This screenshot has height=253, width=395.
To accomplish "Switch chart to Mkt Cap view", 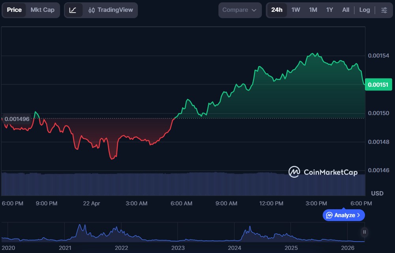I will click(43, 10).
